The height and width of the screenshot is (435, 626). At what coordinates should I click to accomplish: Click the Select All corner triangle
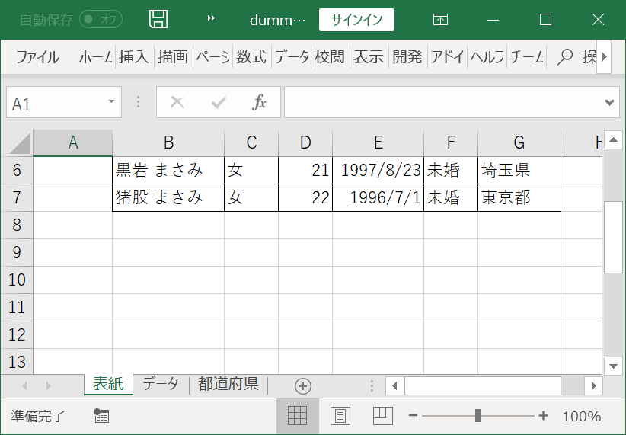pos(20,143)
